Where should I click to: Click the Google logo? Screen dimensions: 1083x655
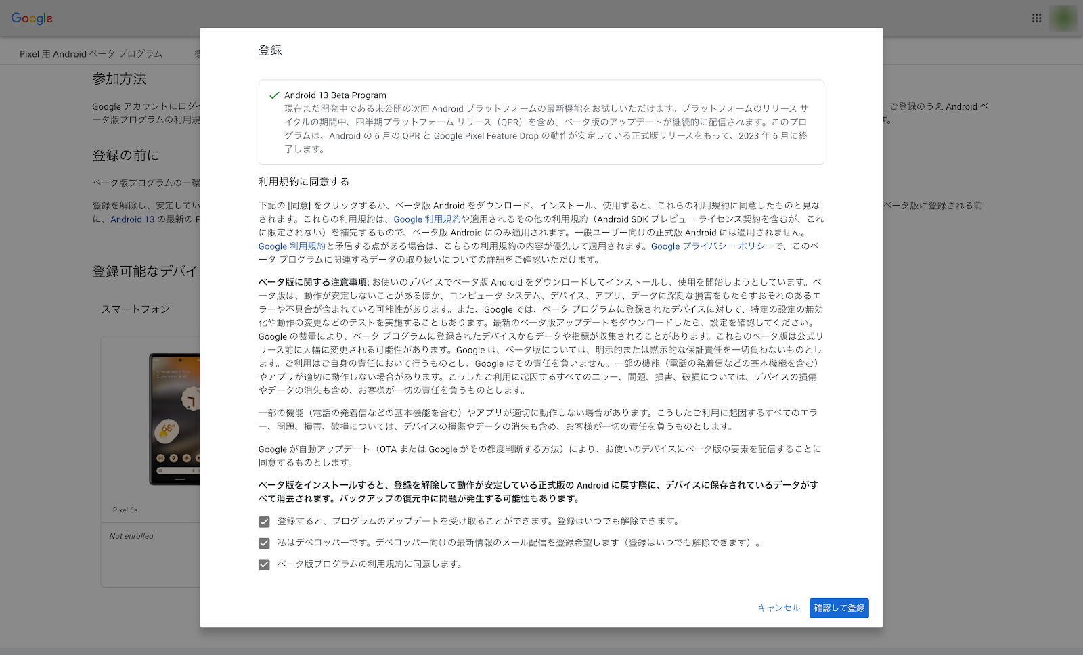[32, 18]
